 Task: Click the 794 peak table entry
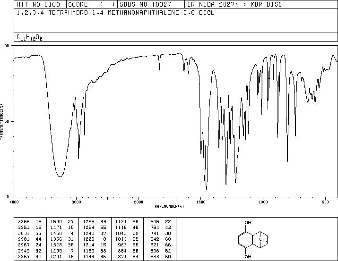pyautogui.click(x=161, y=227)
